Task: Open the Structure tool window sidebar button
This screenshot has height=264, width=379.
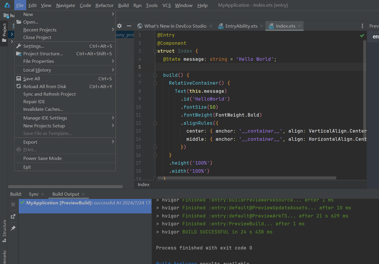Action: click(x=4, y=231)
